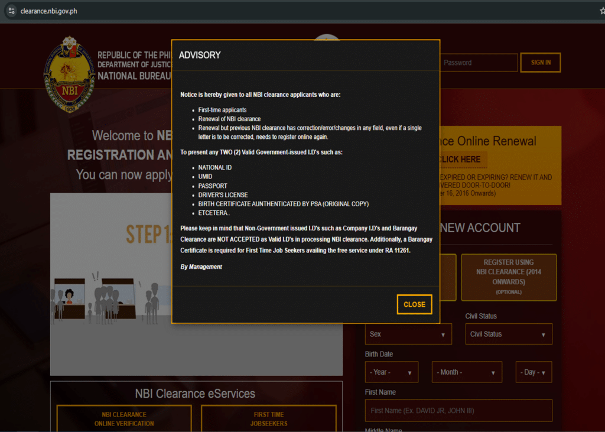Click the ADVISORY dialog title
The height and width of the screenshot is (432, 605).
tap(200, 55)
